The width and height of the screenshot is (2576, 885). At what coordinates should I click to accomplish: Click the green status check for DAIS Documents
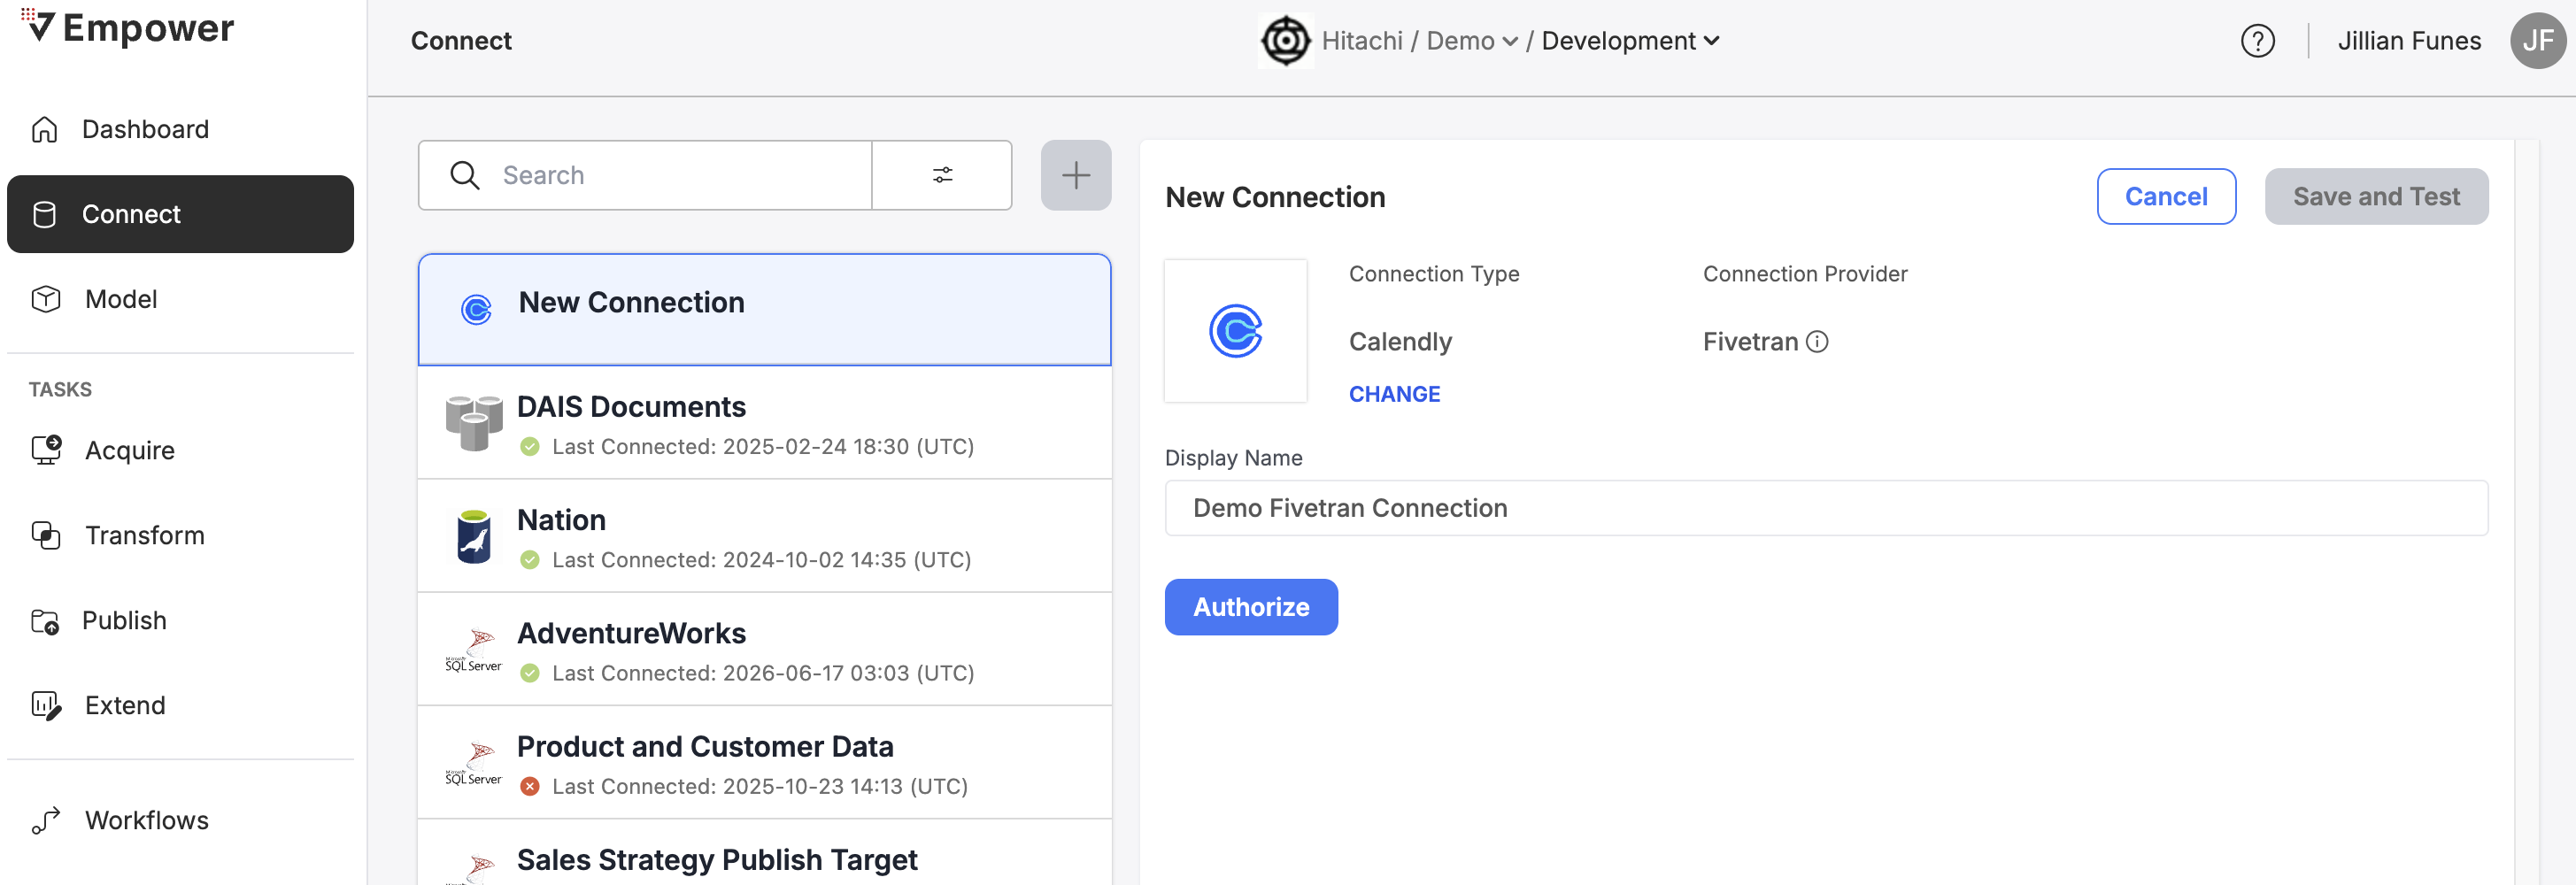click(530, 447)
